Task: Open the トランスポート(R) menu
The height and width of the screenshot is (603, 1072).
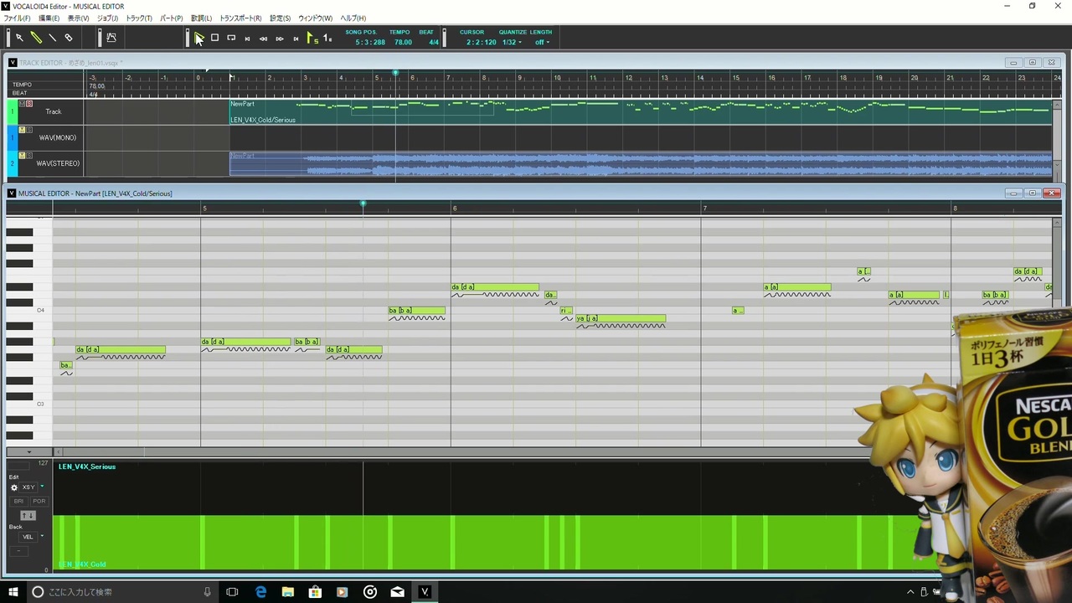Action: (x=240, y=18)
